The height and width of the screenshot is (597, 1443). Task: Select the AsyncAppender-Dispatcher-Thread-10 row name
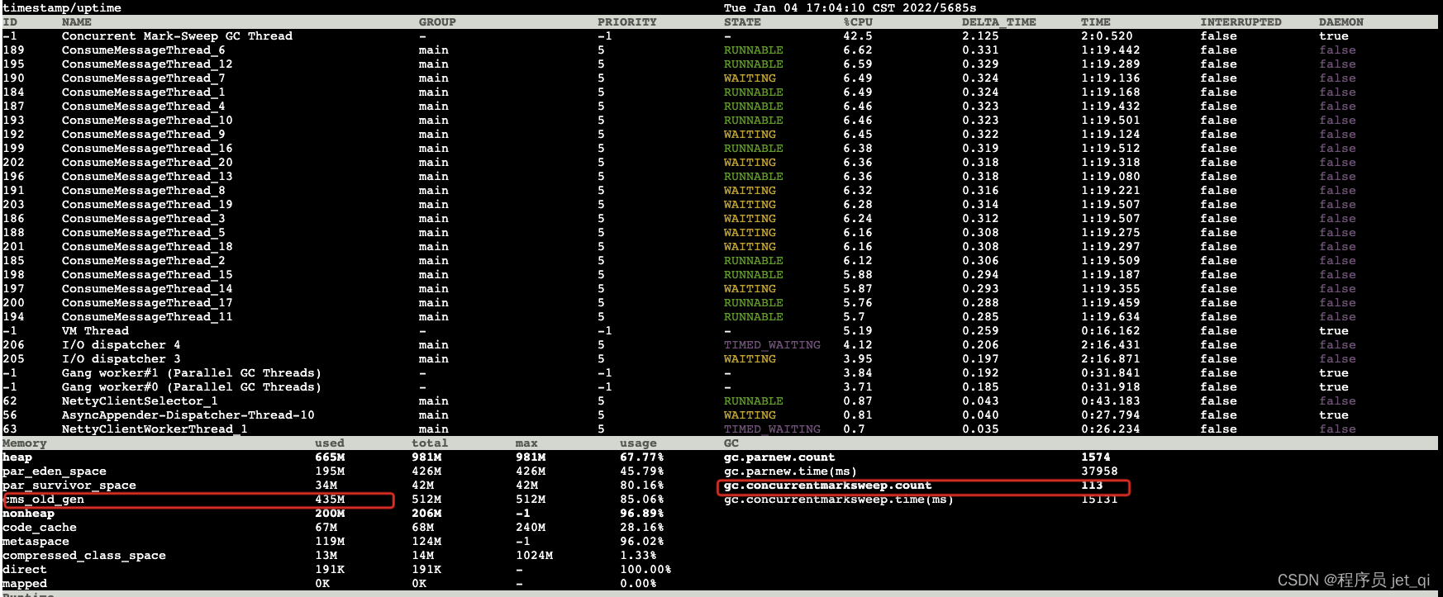pos(188,415)
